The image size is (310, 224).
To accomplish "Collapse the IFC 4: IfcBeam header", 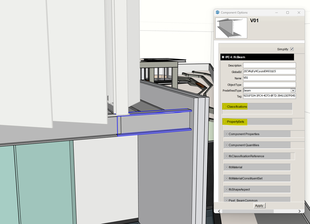I will [223, 57].
